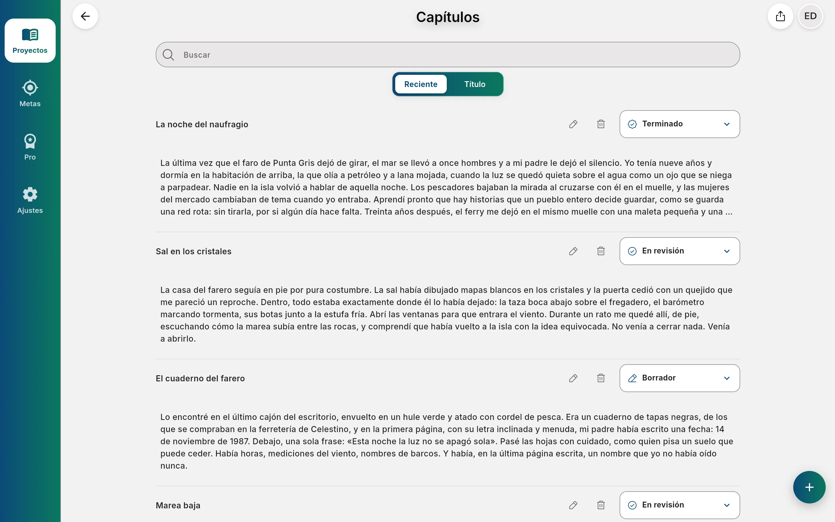This screenshot has height=522, width=835.
Task: Click excerpt starting 'La casa del farero seguía'
Action: tap(446, 315)
